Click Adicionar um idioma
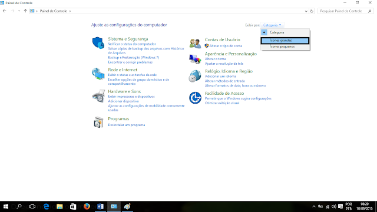The image size is (377, 212). point(220,77)
